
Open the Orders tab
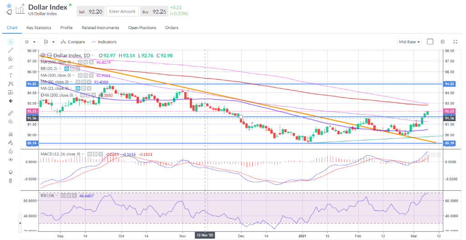tap(172, 28)
